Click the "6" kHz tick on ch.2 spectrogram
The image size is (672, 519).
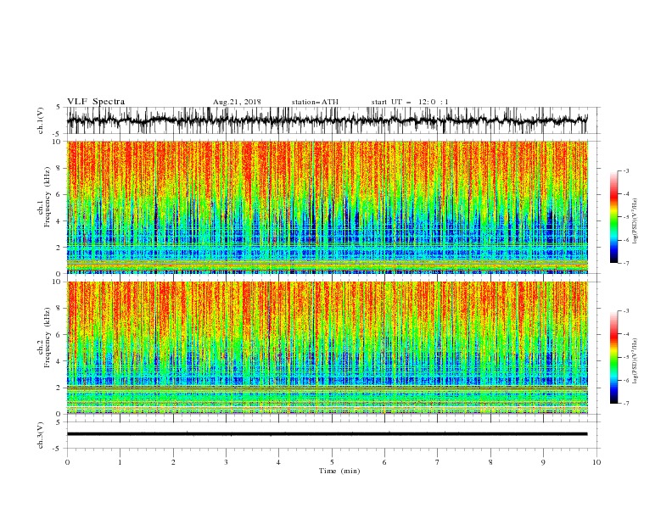60,334
